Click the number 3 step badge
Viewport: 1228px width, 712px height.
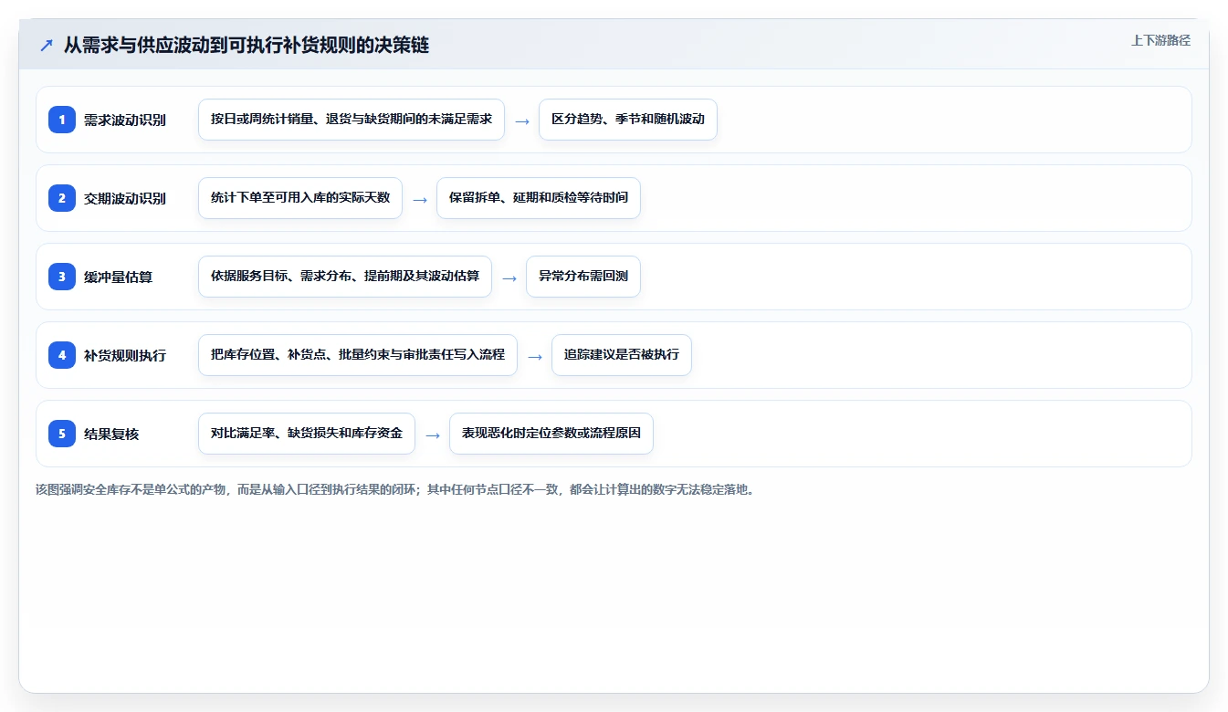(62, 277)
